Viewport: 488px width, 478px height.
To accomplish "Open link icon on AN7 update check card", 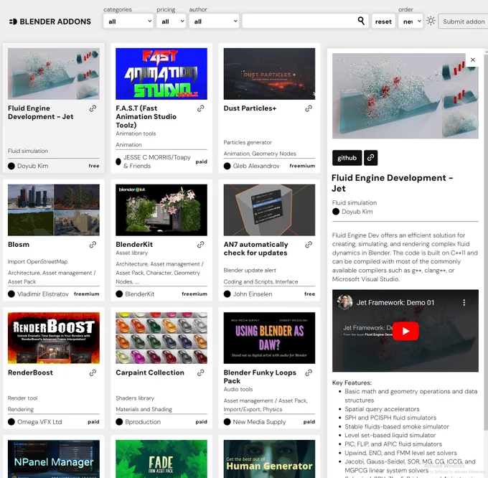I will [309, 245].
